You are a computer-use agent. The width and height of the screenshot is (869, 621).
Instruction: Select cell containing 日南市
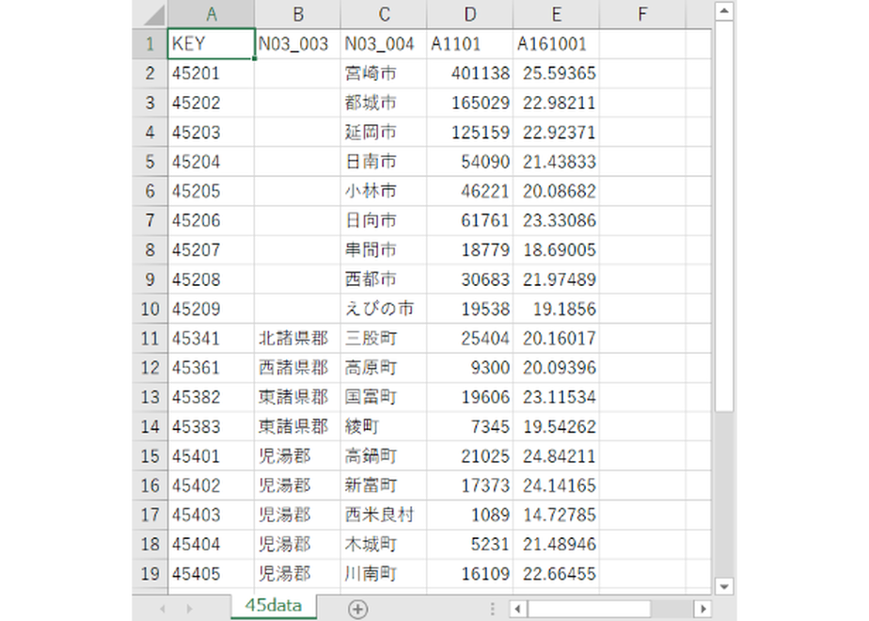[x=384, y=161]
